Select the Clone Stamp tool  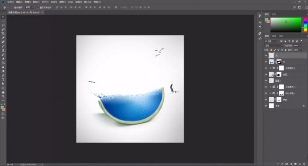(x=3, y=50)
